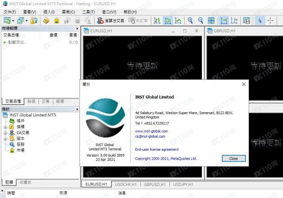Open the new chart dropdown arrow
Image resolution: width=283 pixels, height=198 pixels.
point(13,21)
